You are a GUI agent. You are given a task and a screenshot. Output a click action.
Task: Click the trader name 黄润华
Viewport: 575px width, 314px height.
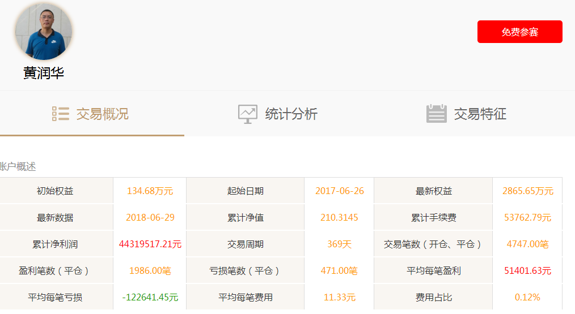click(x=44, y=74)
